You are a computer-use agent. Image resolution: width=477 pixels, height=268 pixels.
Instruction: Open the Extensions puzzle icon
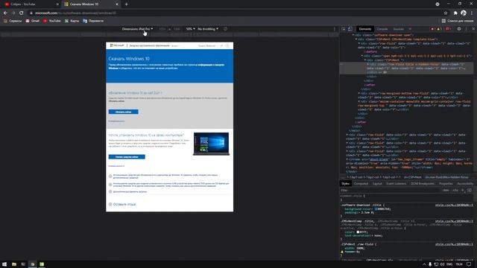(x=455, y=13)
